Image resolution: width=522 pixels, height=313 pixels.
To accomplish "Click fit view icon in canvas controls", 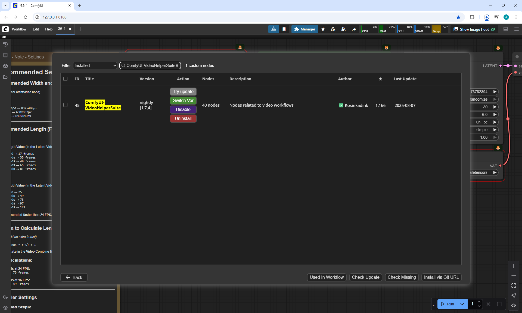I will [514, 286].
